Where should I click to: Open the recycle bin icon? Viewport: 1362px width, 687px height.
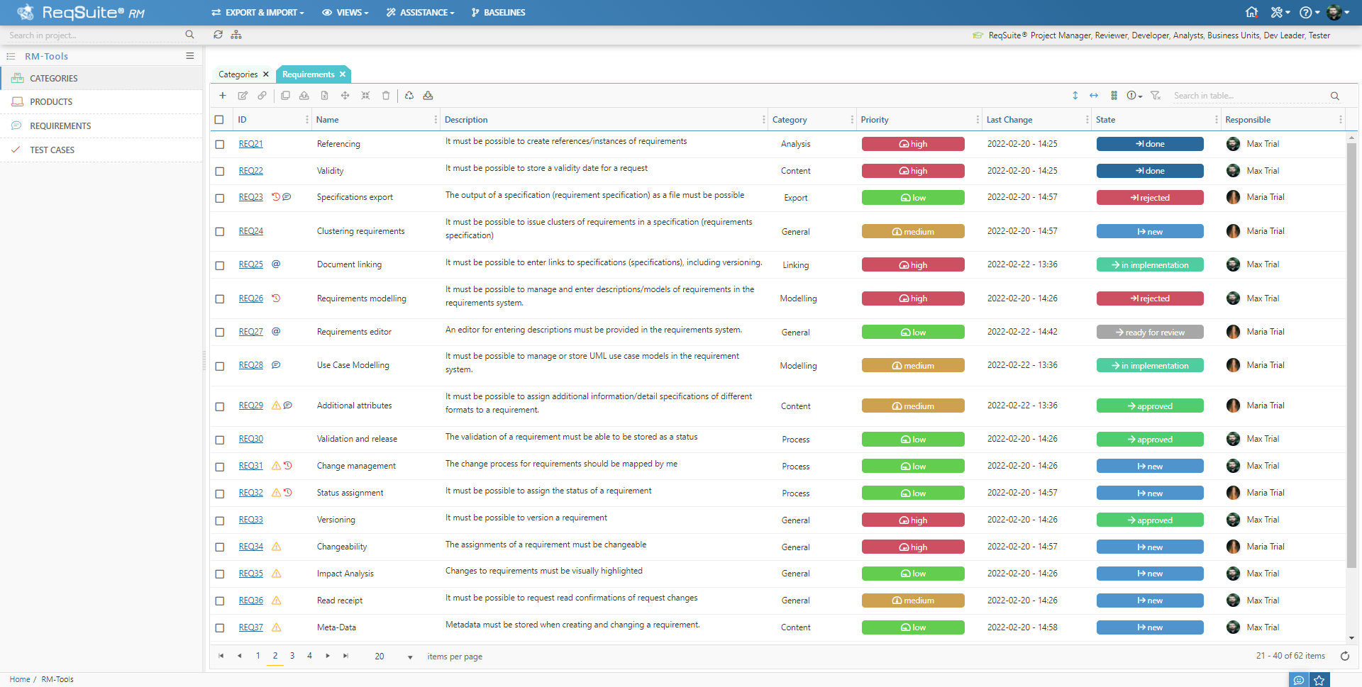[x=409, y=96]
